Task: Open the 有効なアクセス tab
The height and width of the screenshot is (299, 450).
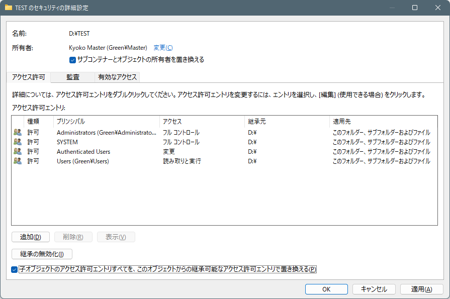Action: click(x=117, y=77)
